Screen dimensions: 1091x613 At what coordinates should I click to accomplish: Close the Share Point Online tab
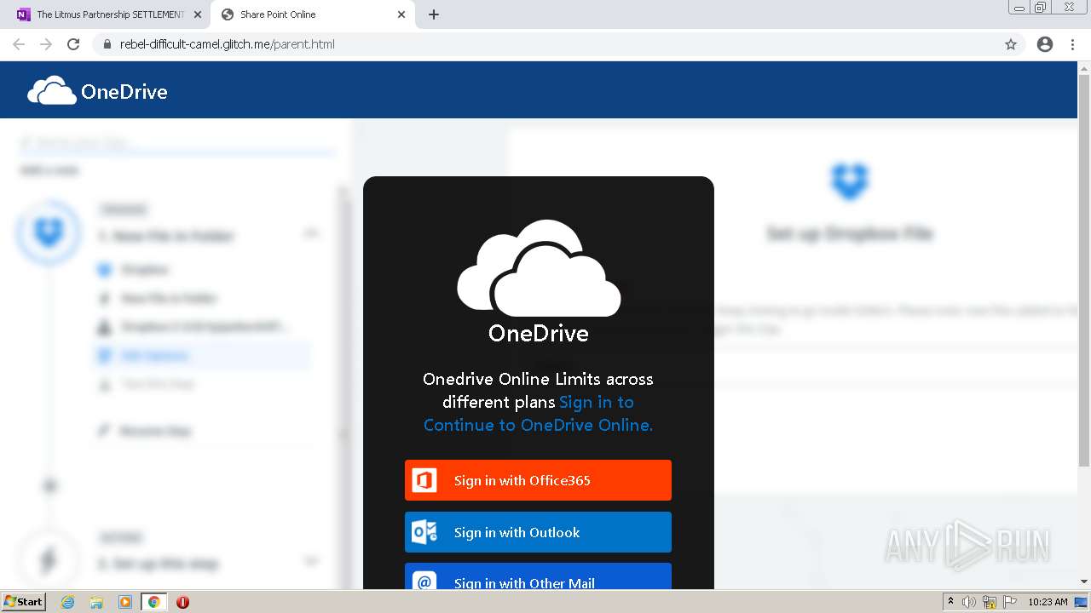click(401, 14)
